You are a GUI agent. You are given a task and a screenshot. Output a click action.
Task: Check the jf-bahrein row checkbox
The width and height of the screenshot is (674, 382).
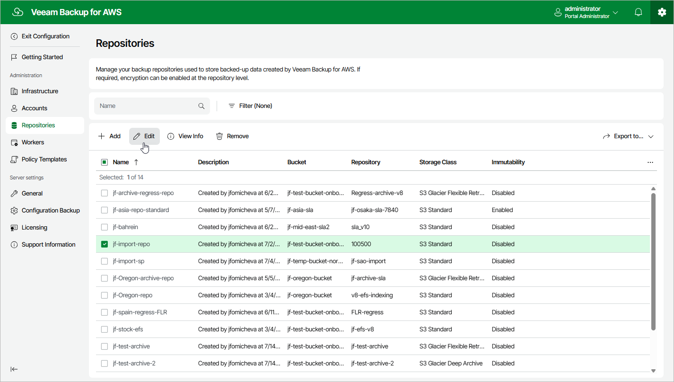[105, 227]
